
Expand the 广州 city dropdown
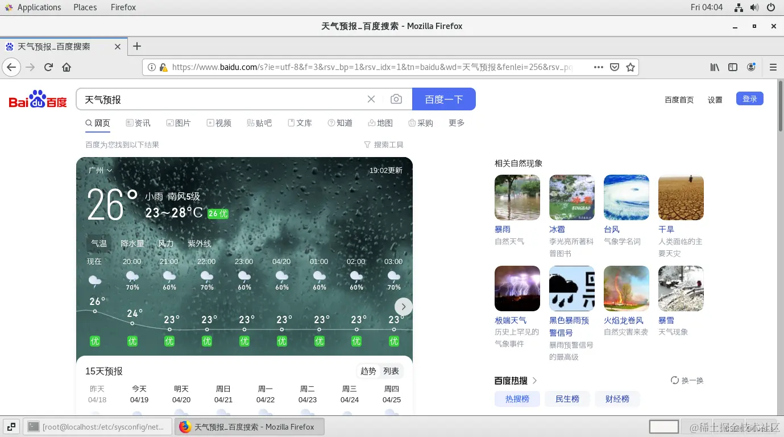tap(101, 170)
